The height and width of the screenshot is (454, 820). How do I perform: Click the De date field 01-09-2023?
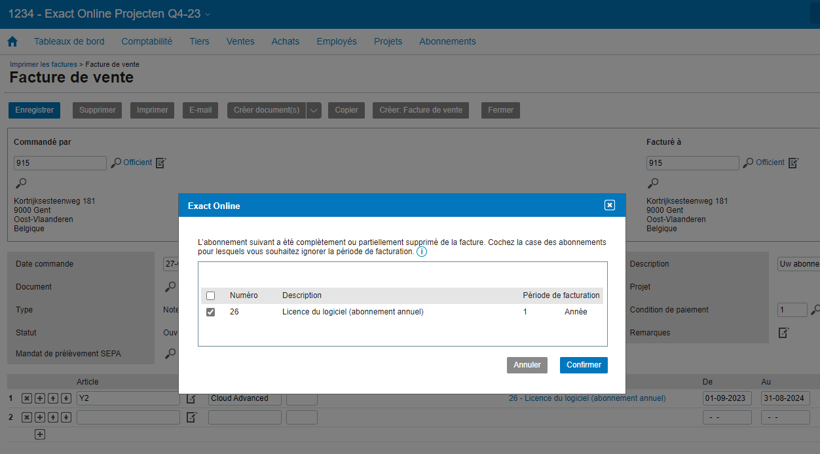click(728, 398)
